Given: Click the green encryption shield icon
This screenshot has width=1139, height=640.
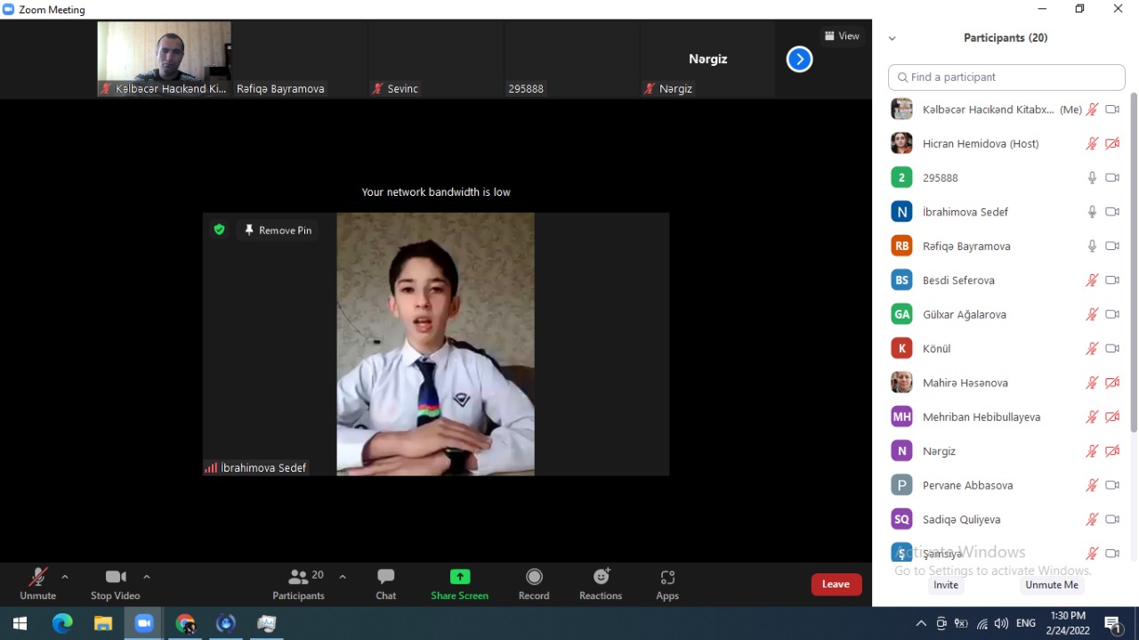Looking at the screenshot, I should click(x=219, y=230).
